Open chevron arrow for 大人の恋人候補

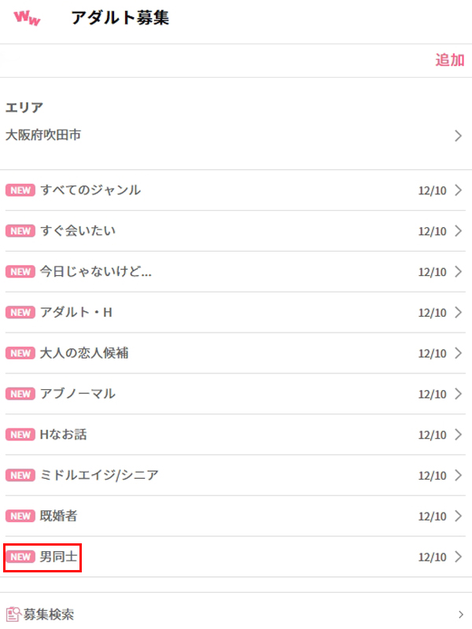(459, 353)
